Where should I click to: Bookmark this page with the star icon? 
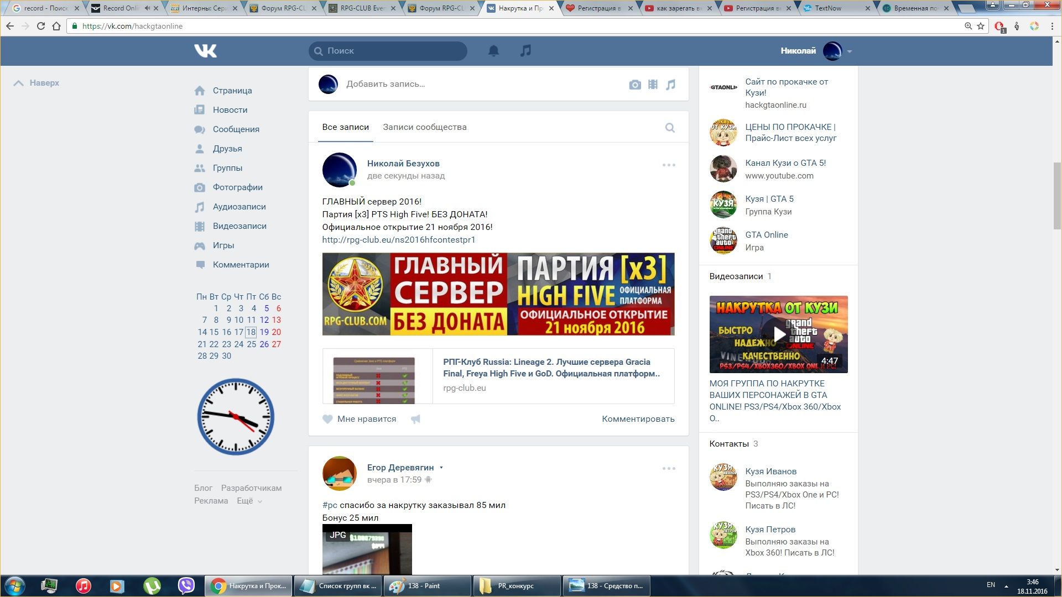point(981,26)
